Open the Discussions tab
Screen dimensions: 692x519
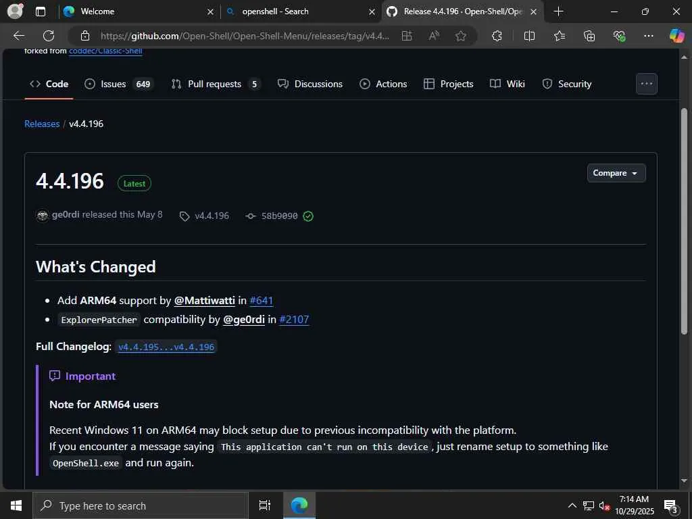pos(310,84)
